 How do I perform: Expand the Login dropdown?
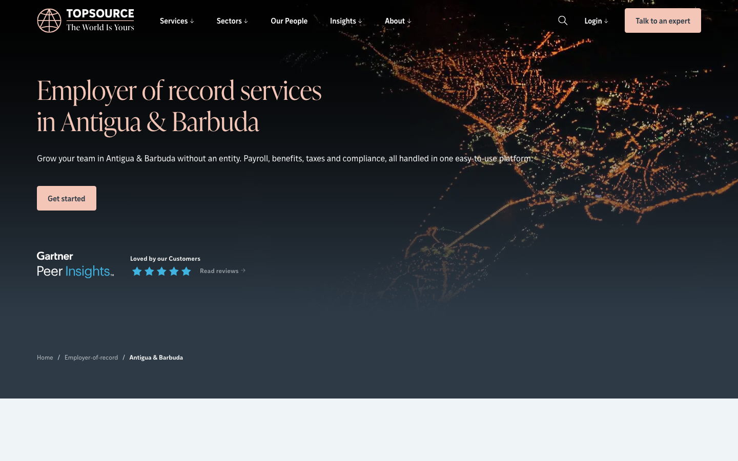coord(596,21)
